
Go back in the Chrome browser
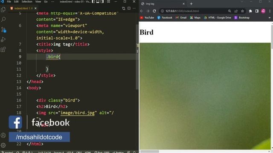tap(142, 11)
